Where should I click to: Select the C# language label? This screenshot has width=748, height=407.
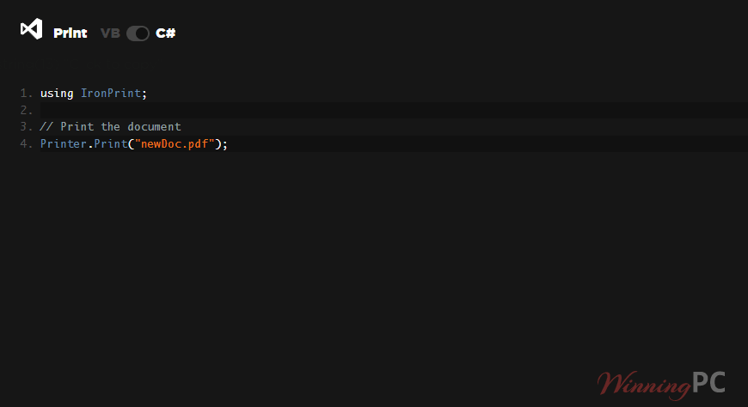click(x=166, y=33)
